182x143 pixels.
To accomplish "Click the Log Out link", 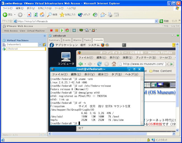I will tap(175, 26).
